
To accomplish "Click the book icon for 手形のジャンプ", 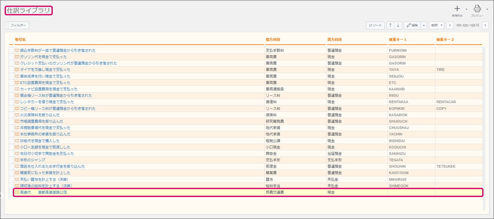I will pyautogui.click(x=17, y=160).
